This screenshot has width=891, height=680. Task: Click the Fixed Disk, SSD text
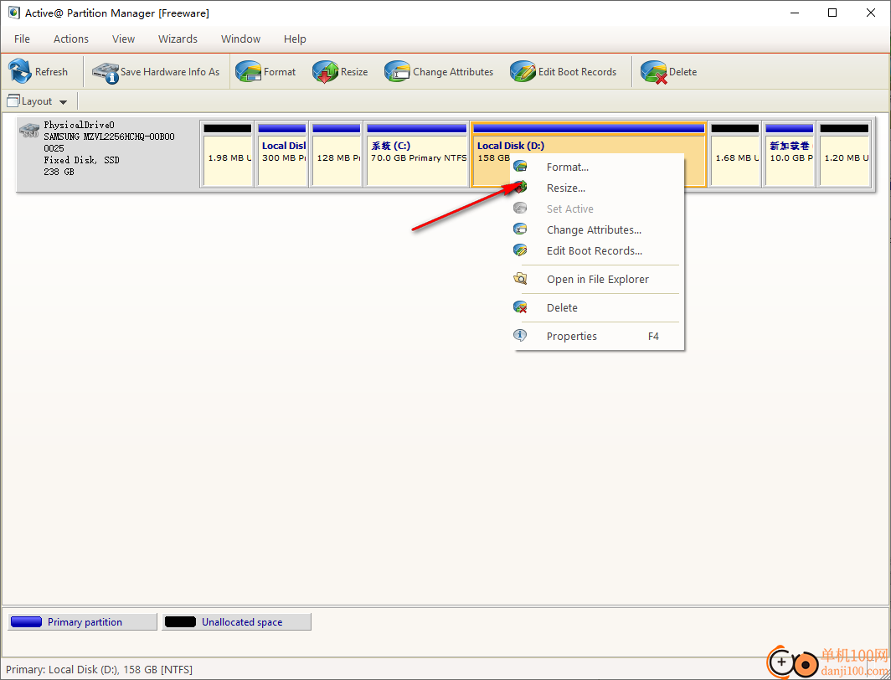pyautogui.click(x=81, y=160)
